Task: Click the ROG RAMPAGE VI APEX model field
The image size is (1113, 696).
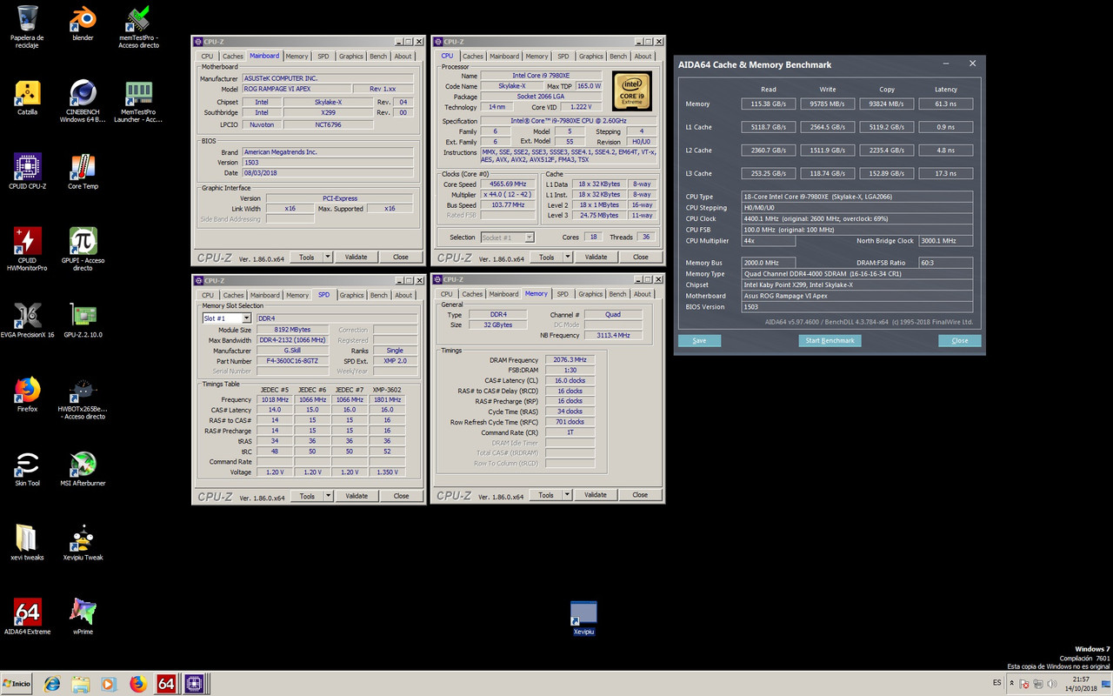Action: (x=297, y=89)
